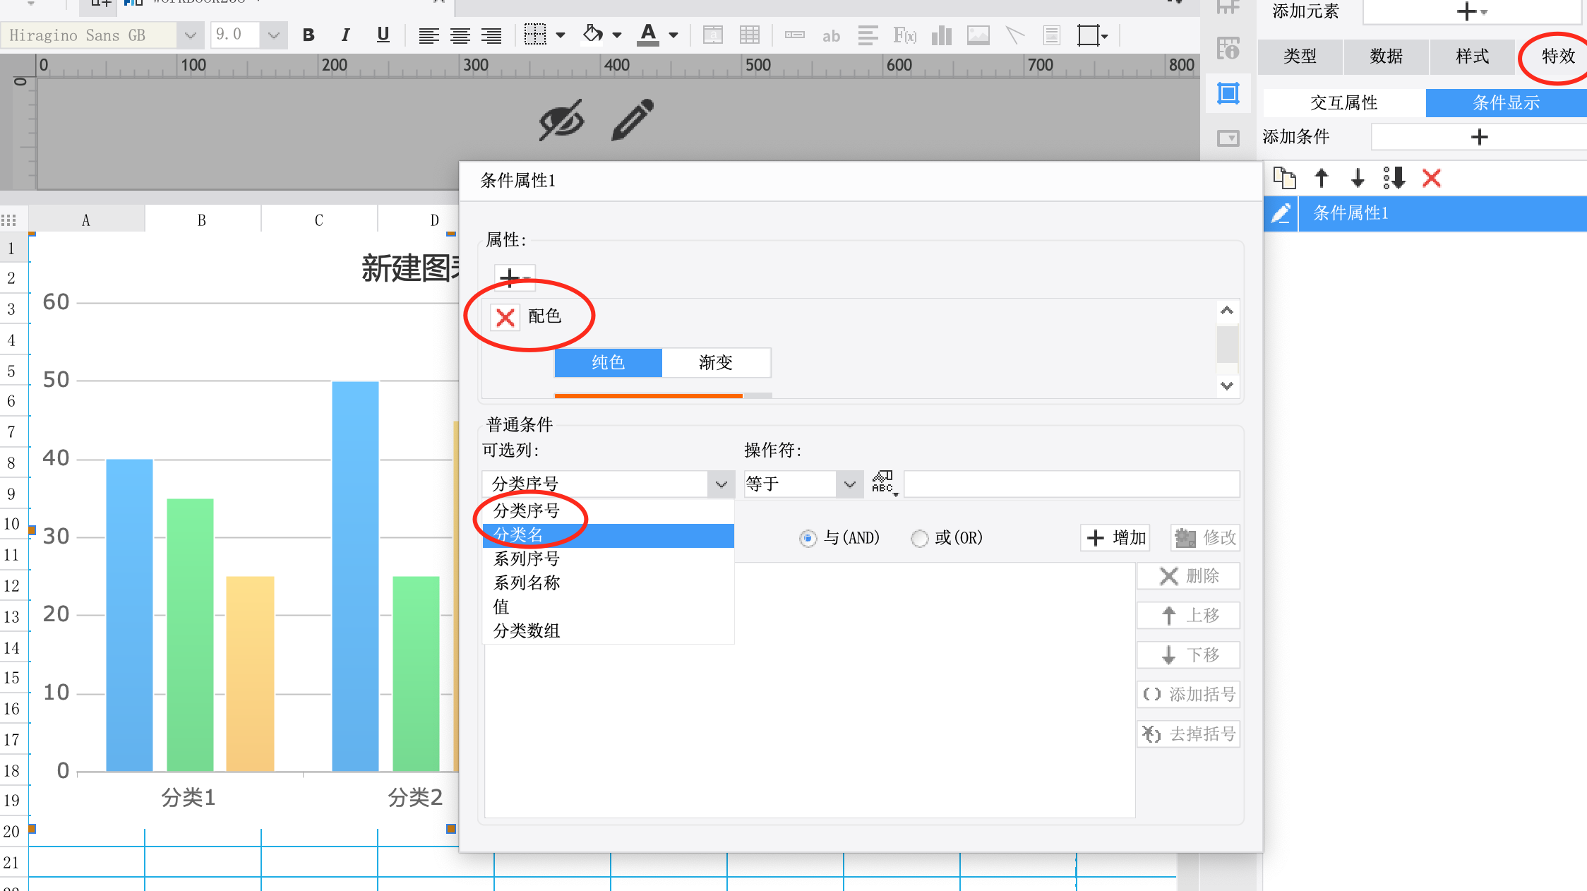
Task: Click the 添加条件 plus button
Action: pyautogui.click(x=1479, y=137)
